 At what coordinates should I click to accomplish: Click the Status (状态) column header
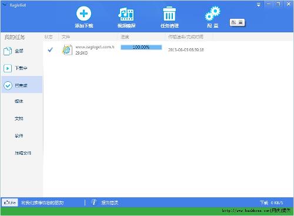click(49, 37)
